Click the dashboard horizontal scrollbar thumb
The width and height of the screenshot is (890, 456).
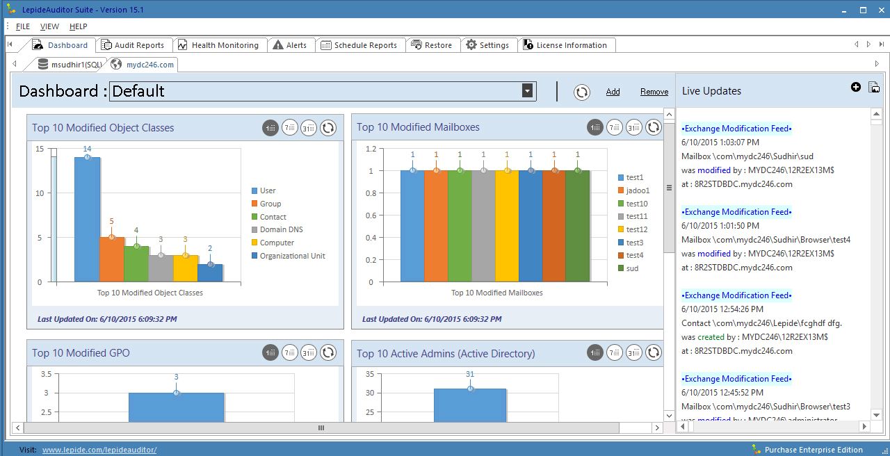pos(321,427)
